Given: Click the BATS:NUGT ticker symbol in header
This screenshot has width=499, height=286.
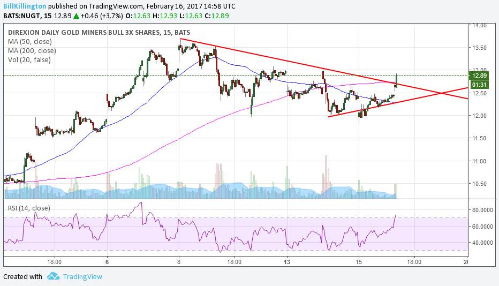Looking at the screenshot, I should 21,16.
